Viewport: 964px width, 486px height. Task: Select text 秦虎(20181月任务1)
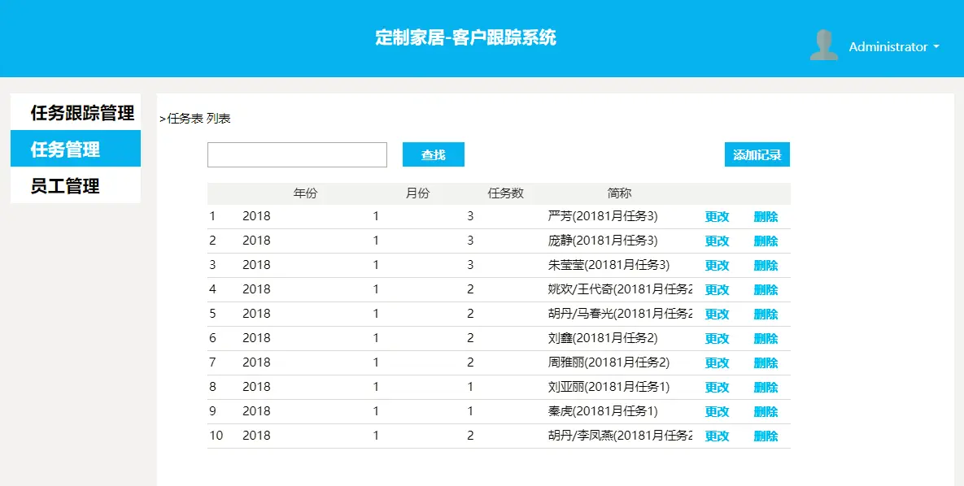pyautogui.click(x=603, y=411)
